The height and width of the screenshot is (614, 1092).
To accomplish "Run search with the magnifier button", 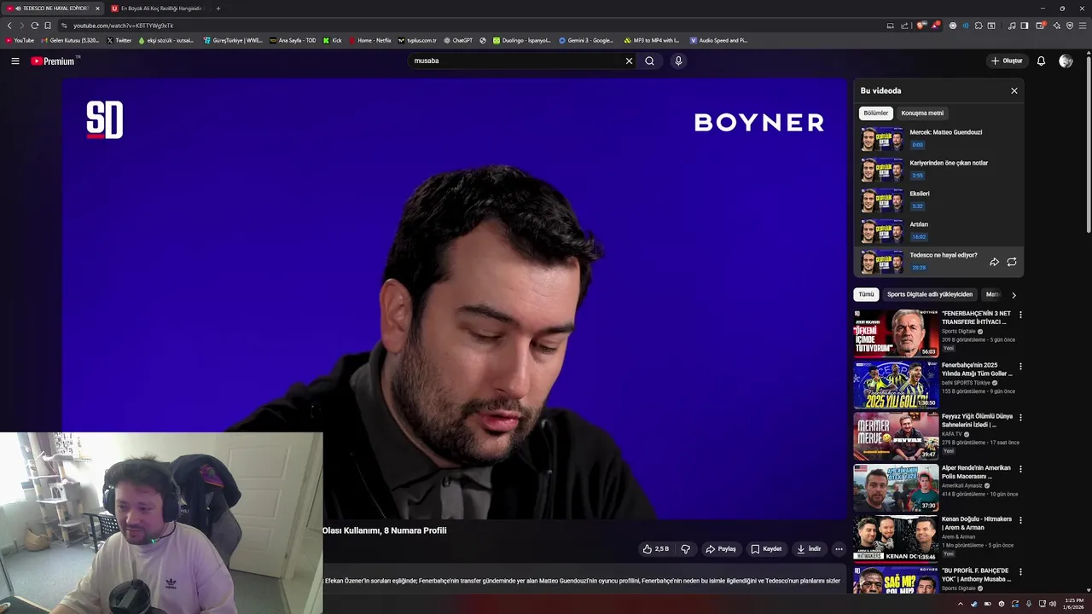I will (x=649, y=61).
